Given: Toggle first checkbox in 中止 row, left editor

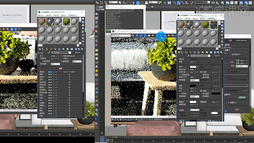Looking at the screenshot, I should 62,56.
